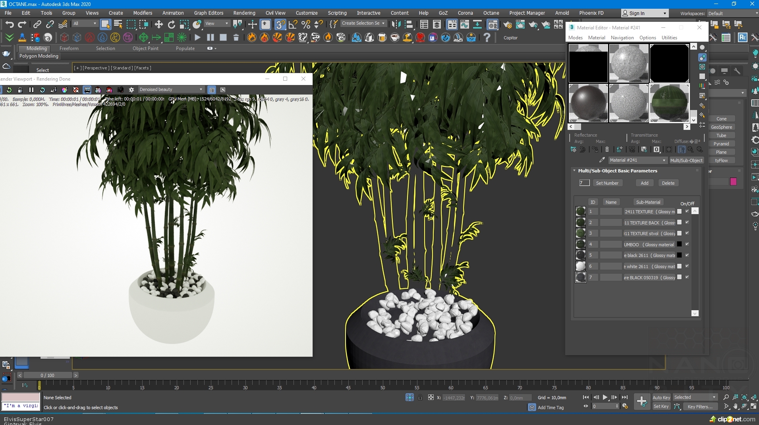Click the Undo arrow in main toolbar
The height and width of the screenshot is (425, 759).
(x=9, y=25)
